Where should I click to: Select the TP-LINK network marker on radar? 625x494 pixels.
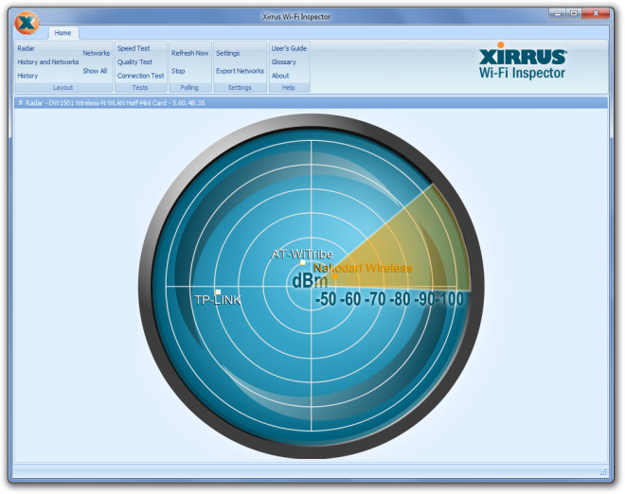click(x=218, y=291)
